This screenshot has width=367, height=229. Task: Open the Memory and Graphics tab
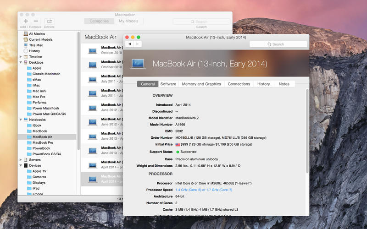(x=201, y=84)
